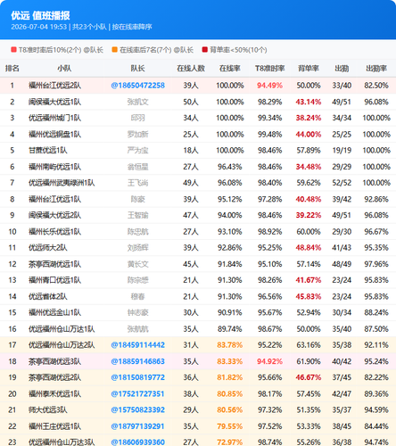Select team name 闽侯福大优远2队

[x=54, y=215]
